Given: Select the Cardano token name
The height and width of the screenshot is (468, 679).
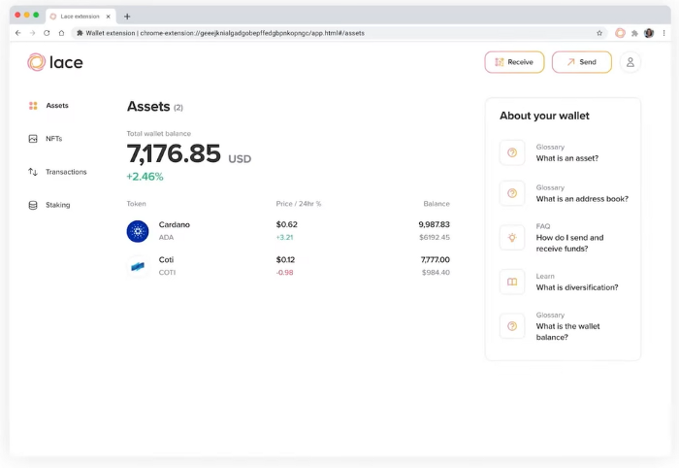Looking at the screenshot, I should click(174, 224).
